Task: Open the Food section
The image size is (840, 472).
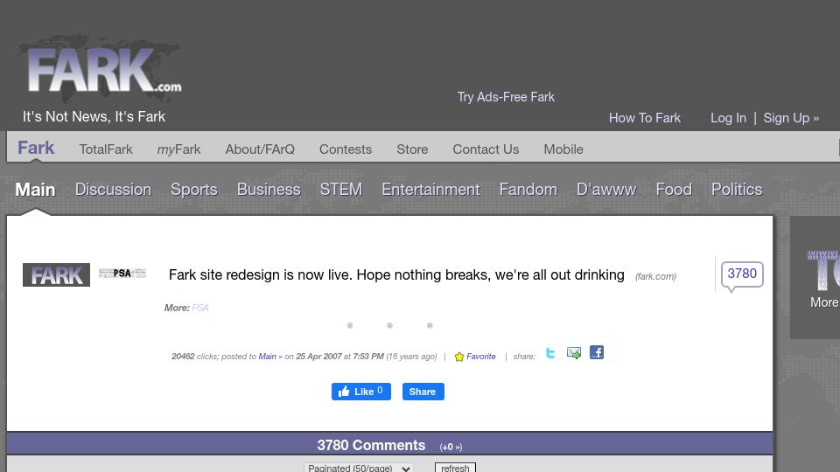Action: pos(674,190)
